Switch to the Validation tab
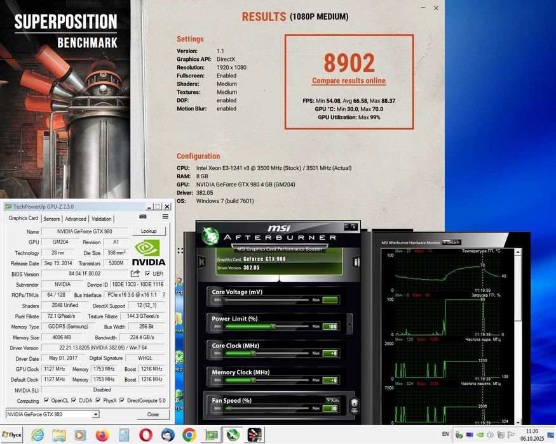 pos(102,219)
